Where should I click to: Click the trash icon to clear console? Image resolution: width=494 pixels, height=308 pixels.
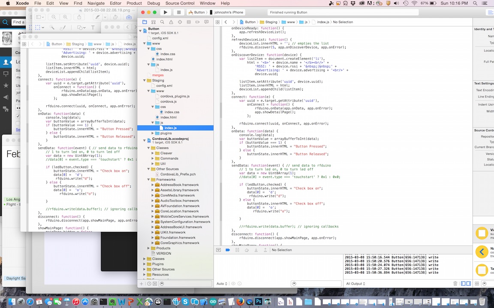pyautogui.click(x=455, y=284)
